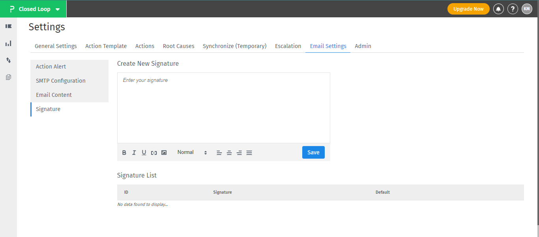Click the Upgrade Now button
This screenshot has width=539, height=237.
tap(468, 9)
